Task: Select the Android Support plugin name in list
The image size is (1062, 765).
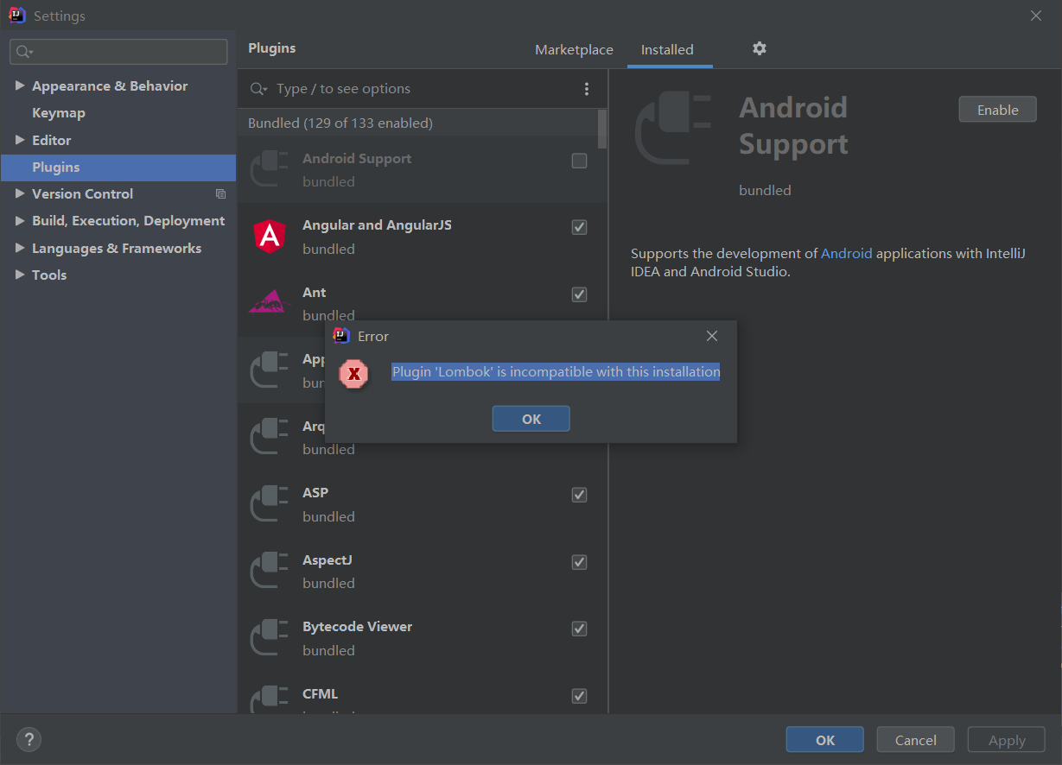Action: click(x=357, y=159)
